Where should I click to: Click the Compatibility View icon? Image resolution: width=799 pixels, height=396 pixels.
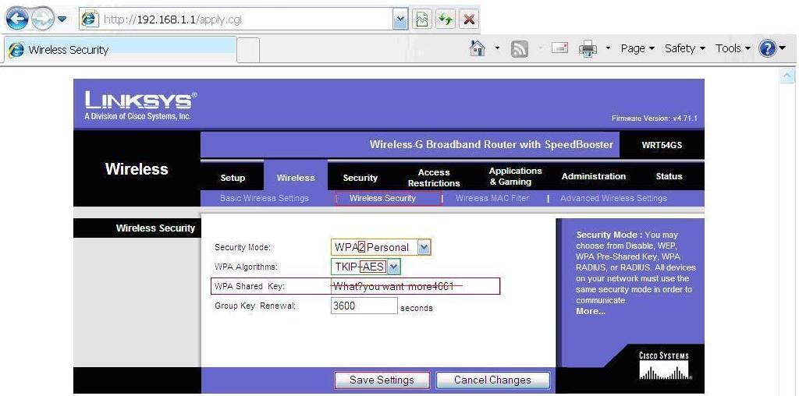pos(422,19)
